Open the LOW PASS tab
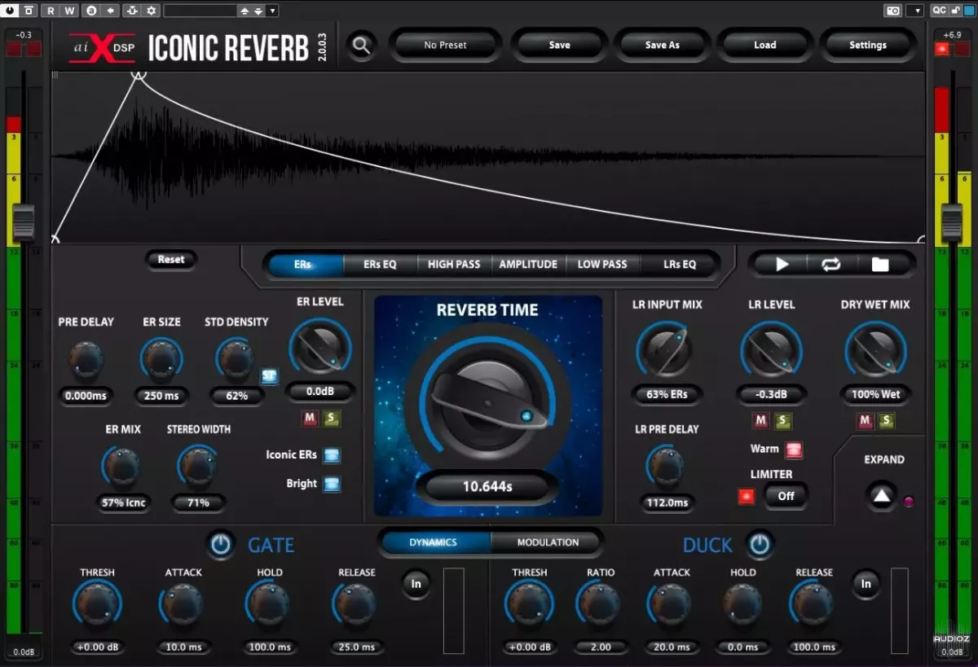The image size is (978, 667). 602,264
